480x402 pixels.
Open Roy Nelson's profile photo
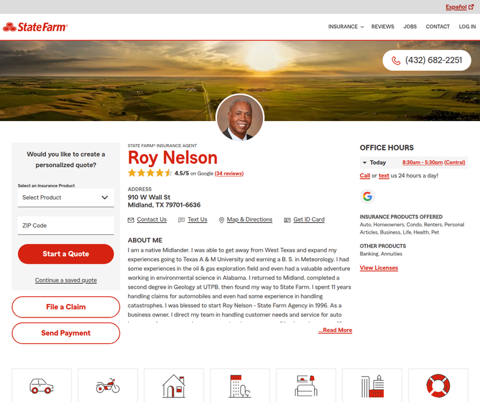(x=240, y=118)
